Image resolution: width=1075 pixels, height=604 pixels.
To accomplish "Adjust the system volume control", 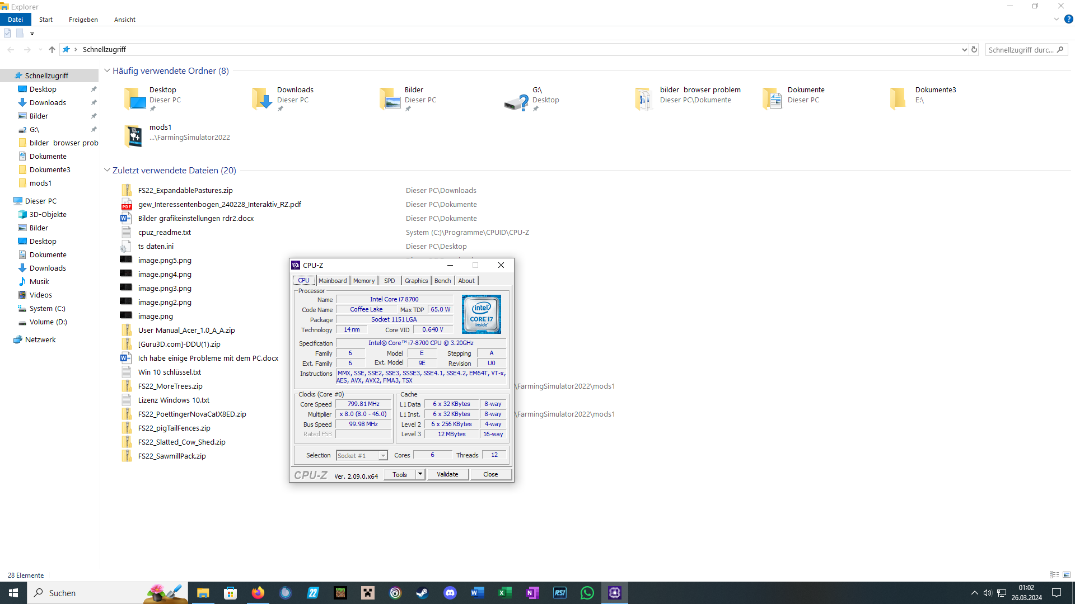I will tap(987, 593).
